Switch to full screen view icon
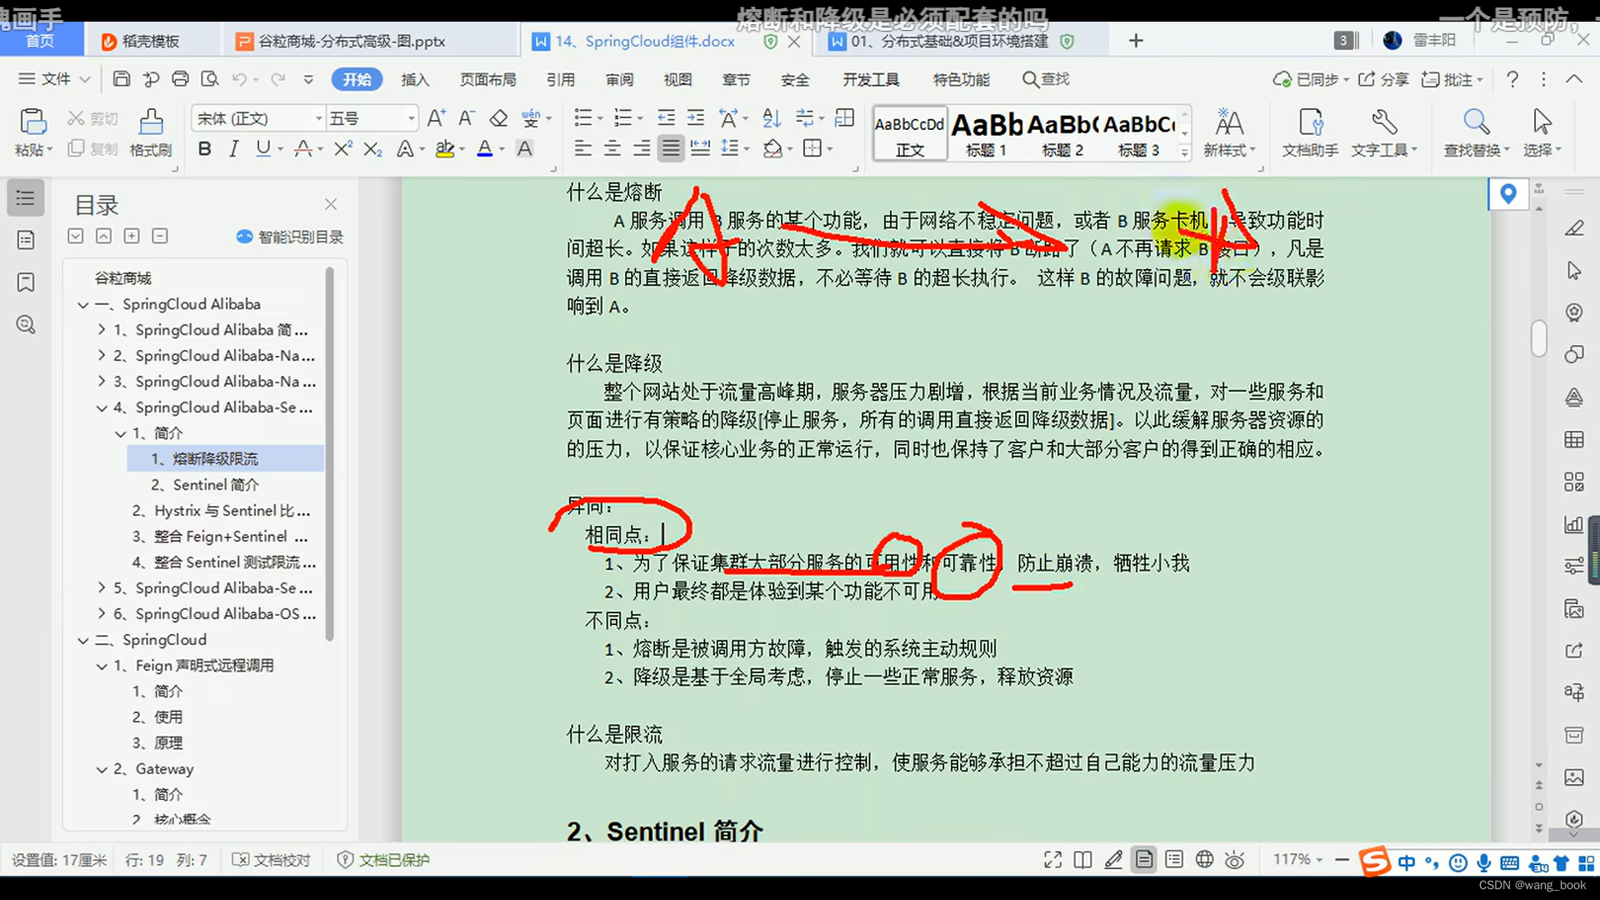The width and height of the screenshot is (1600, 900). click(1052, 860)
